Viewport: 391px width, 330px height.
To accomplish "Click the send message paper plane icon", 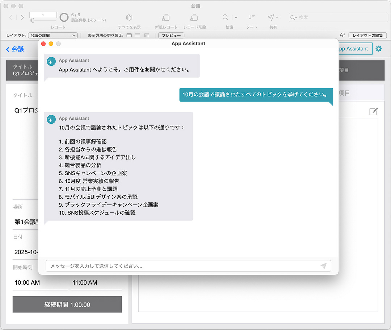I will [x=323, y=266].
